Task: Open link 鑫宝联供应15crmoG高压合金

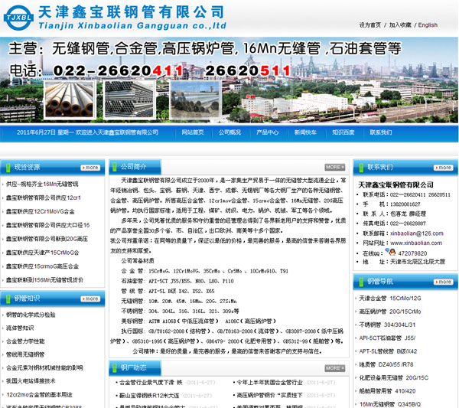Action: 42,266
